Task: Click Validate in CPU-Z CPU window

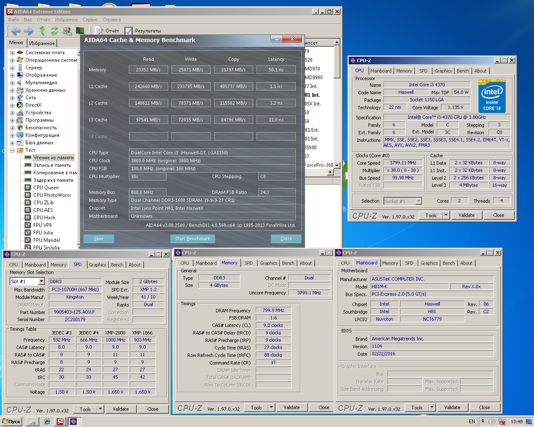Action: (x=466, y=215)
